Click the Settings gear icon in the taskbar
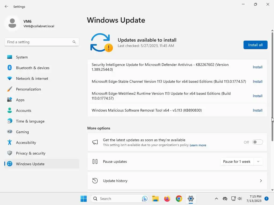274x205 pixels. [191, 199]
